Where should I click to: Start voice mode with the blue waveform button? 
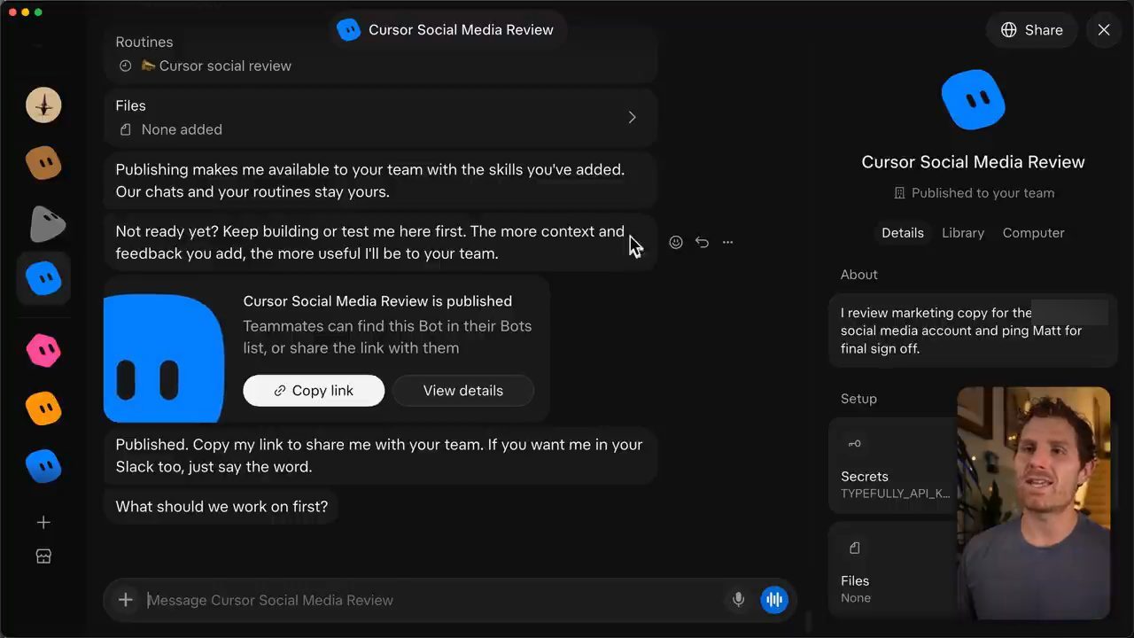(774, 600)
